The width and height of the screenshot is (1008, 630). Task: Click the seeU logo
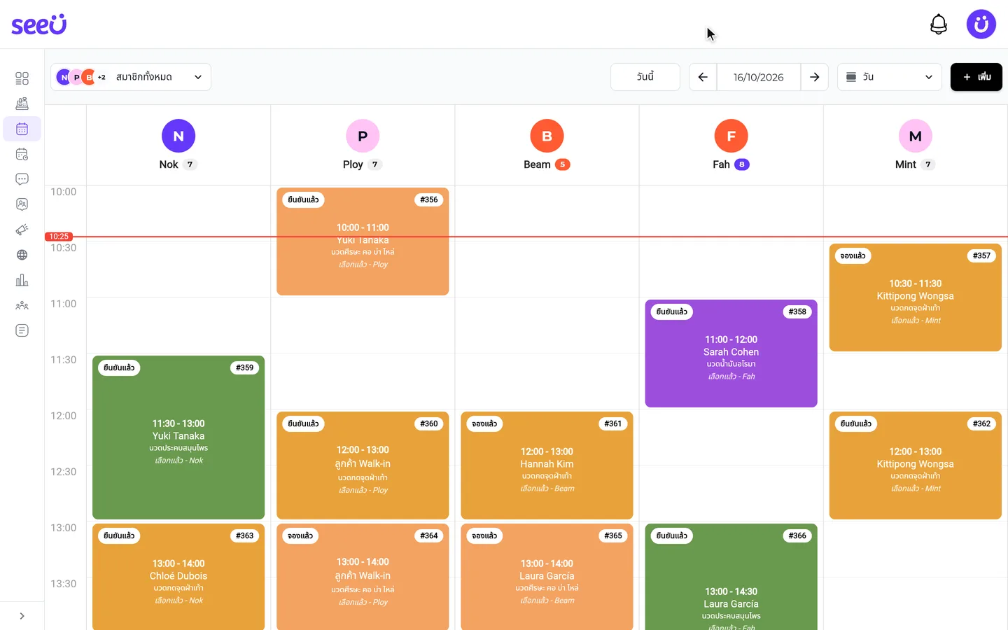point(39,24)
